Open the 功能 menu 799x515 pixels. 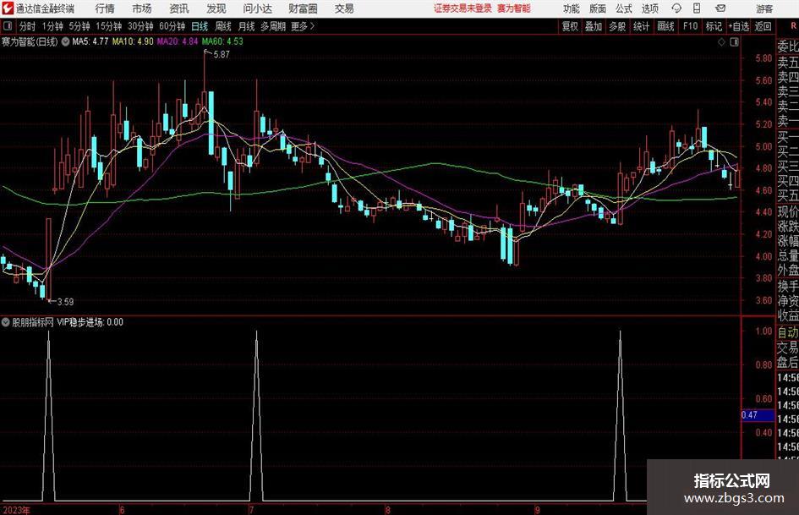click(572, 8)
